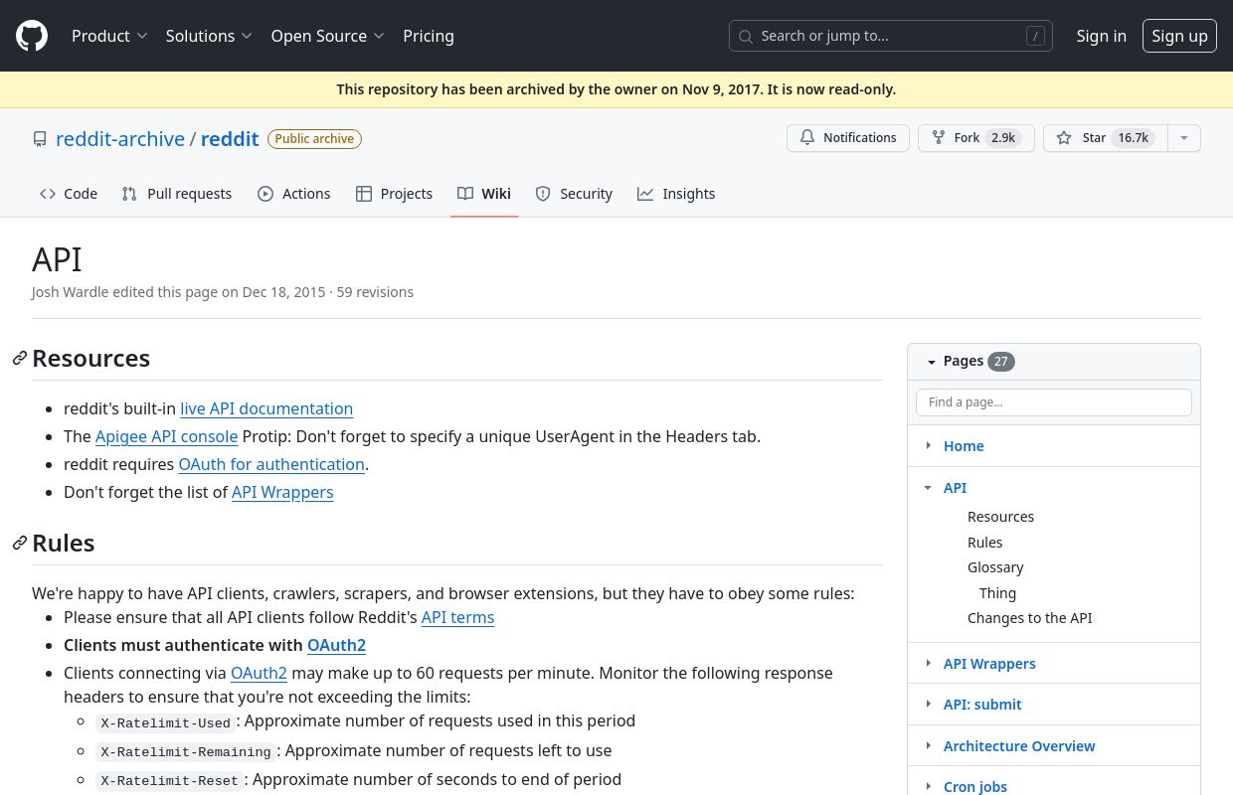Click the Sign in link
The image size is (1233, 795).
(x=1102, y=36)
